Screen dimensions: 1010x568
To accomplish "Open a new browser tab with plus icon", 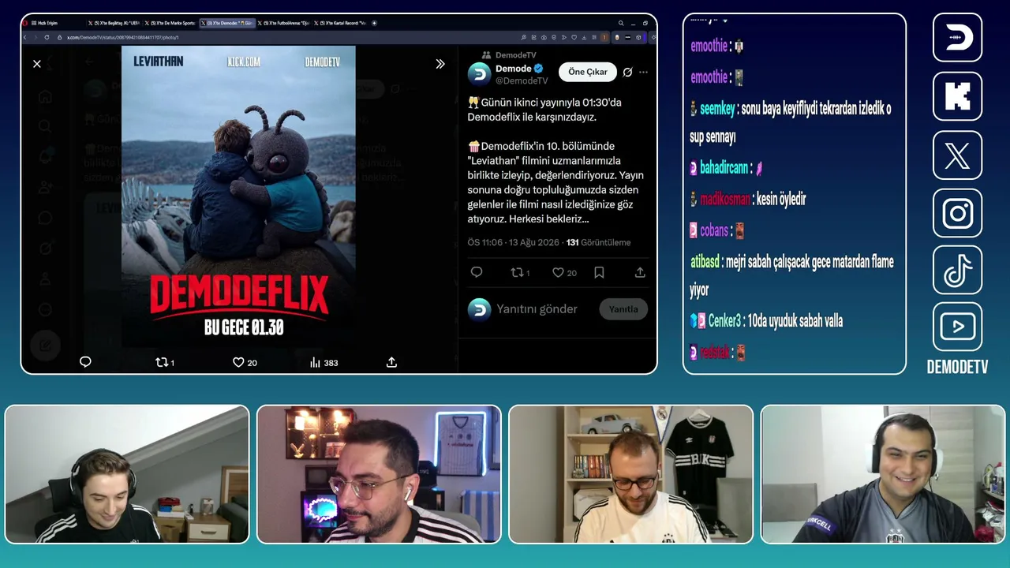I will click(x=374, y=23).
